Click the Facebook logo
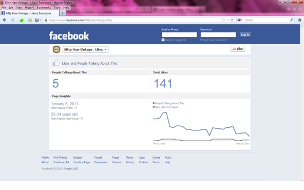304x190 pixels. (x=69, y=36)
